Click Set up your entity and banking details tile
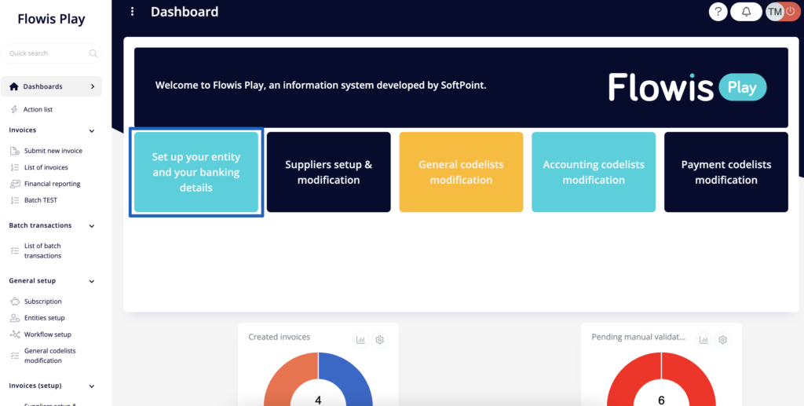Viewport: 804px width, 406px height. (x=196, y=172)
